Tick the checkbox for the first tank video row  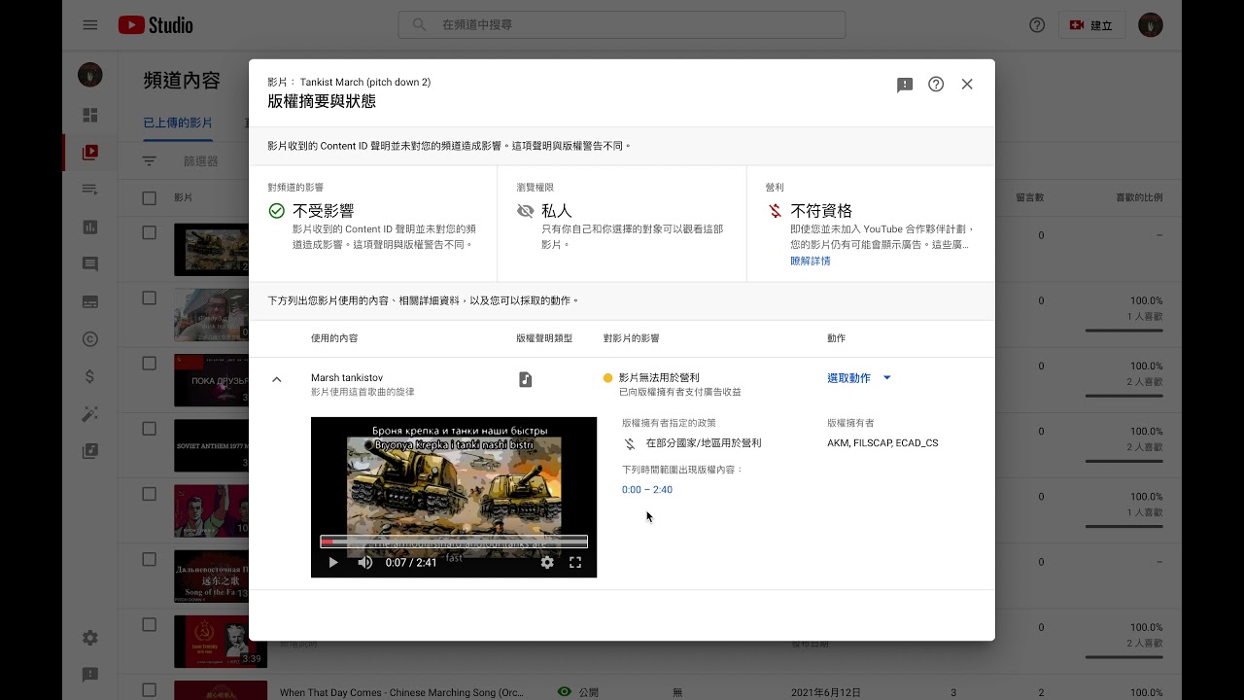[150, 232]
